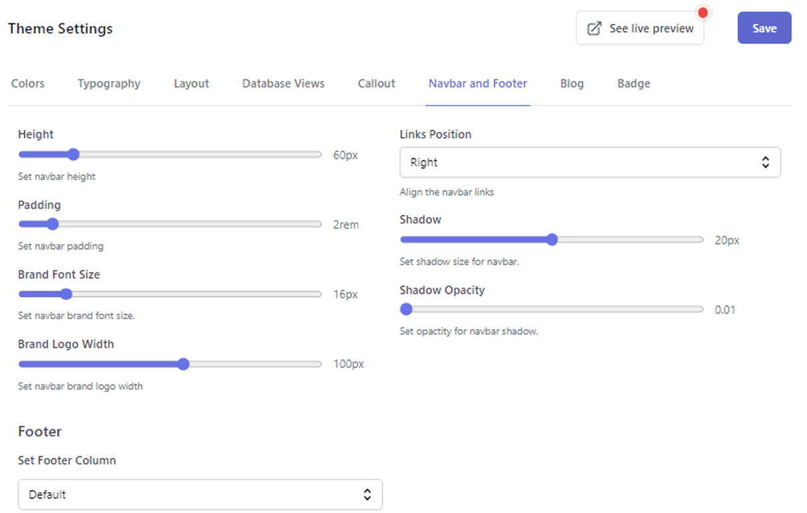Viewport: 807px width, 513px height.
Task: Open the Badge tab
Action: [x=634, y=83]
